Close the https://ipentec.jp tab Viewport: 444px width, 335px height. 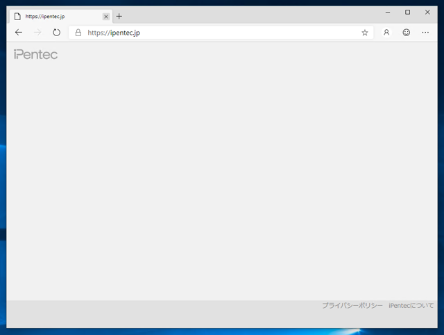pyautogui.click(x=106, y=17)
